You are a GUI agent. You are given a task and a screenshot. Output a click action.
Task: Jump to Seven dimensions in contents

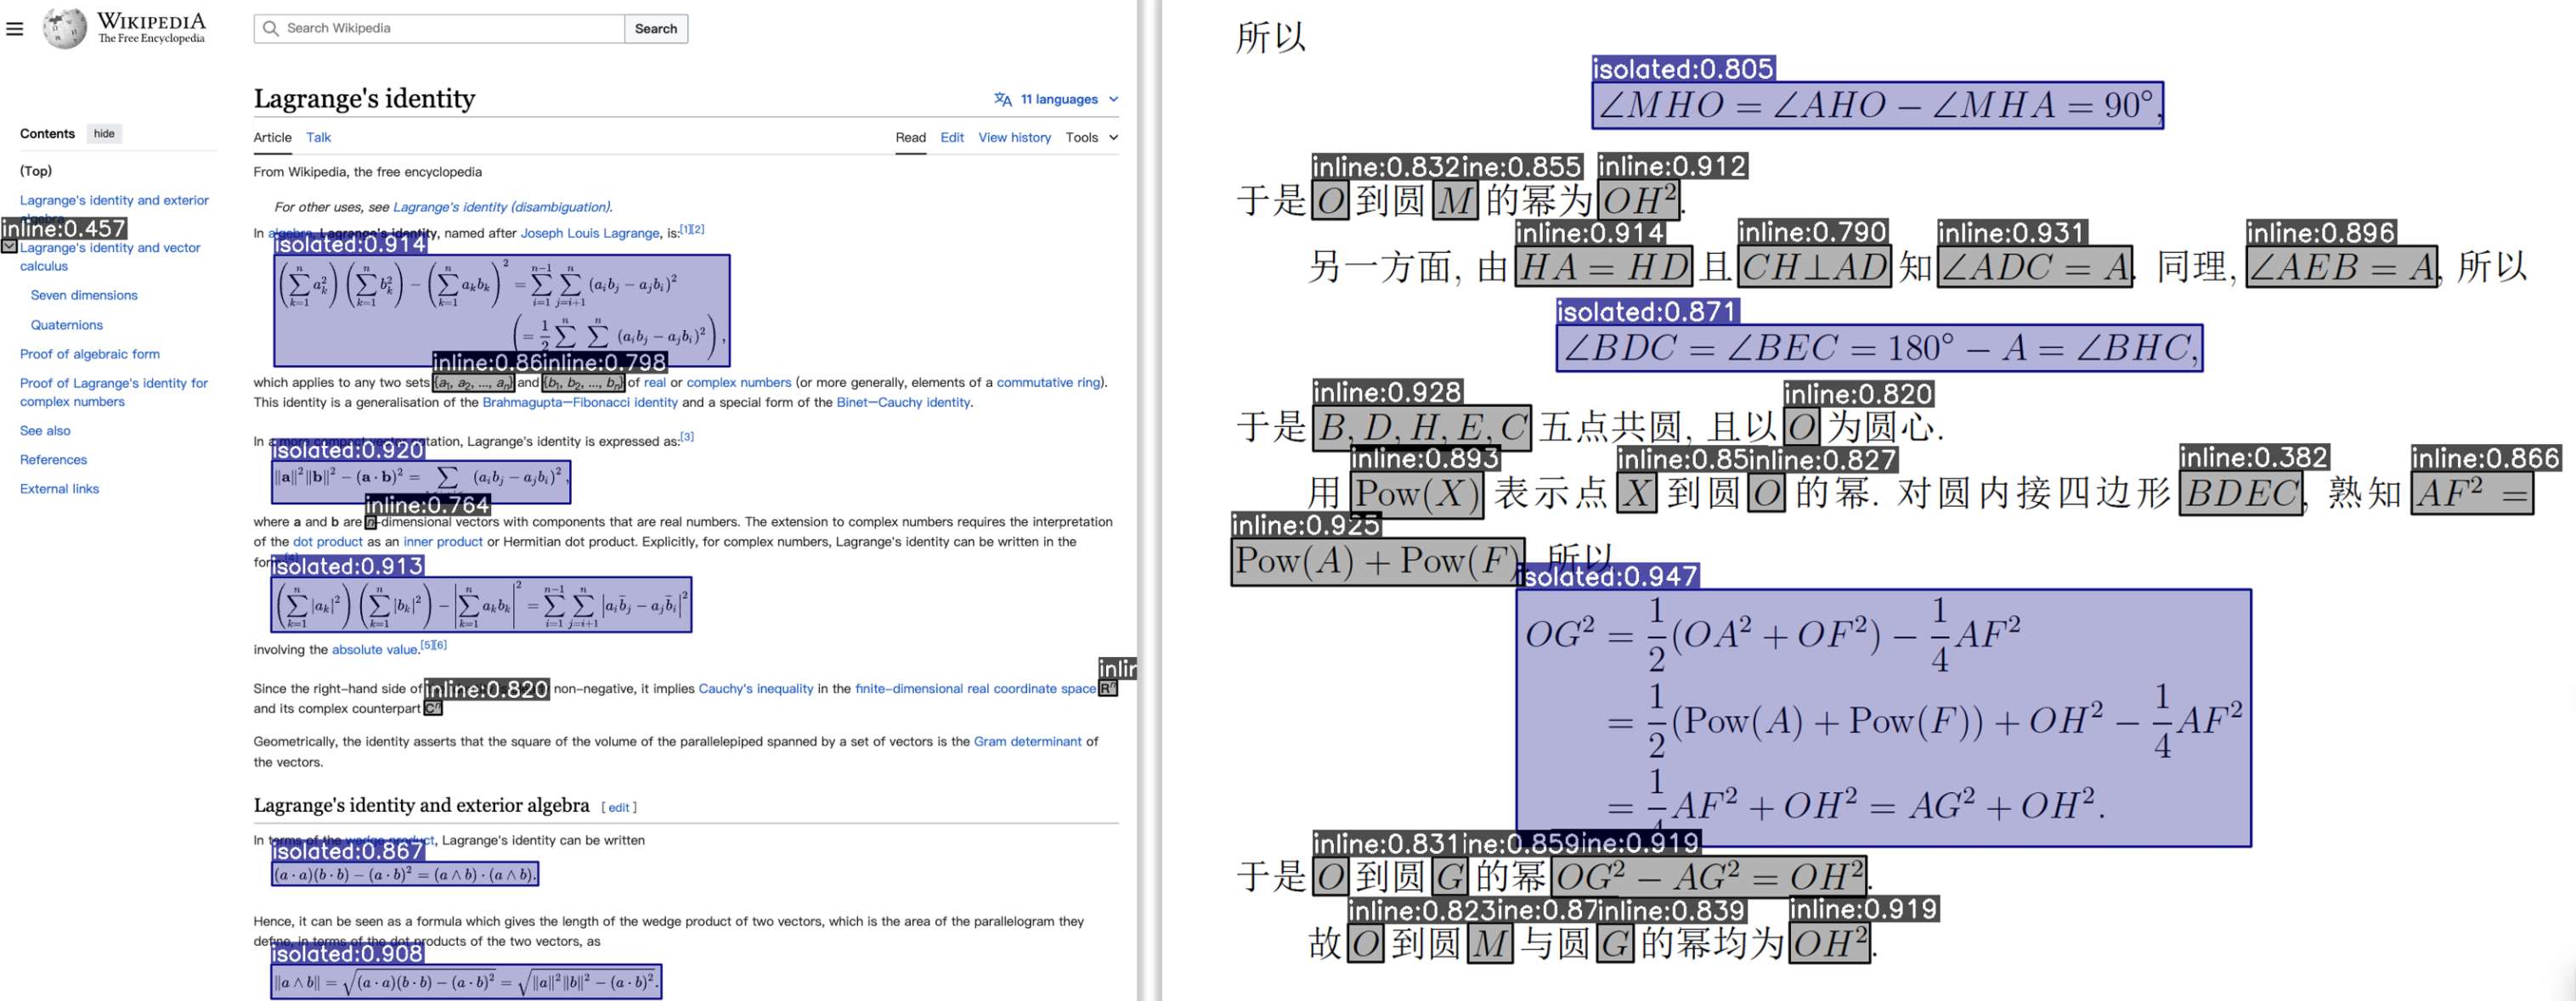[x=84, y=295]
